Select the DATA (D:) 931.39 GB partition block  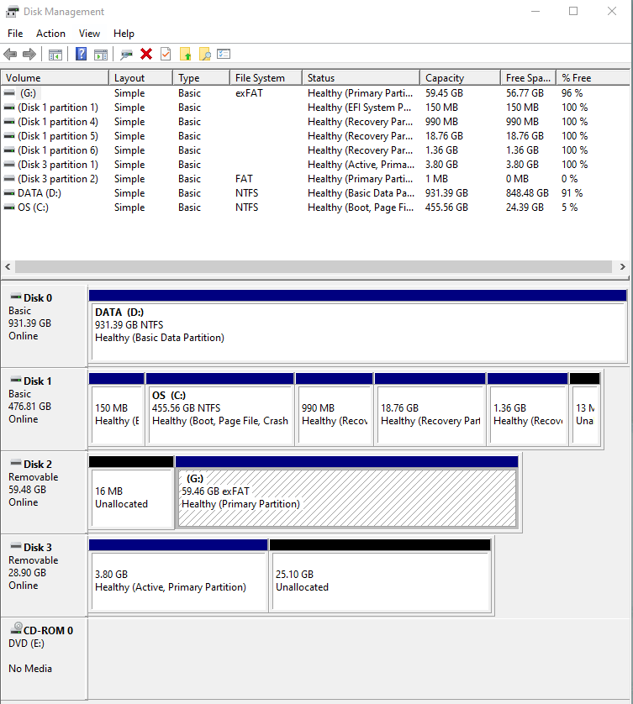tap(358, 327)
